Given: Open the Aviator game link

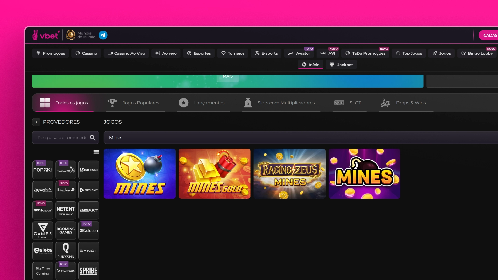Looking at the screenshot, I should tap(299, 53).
